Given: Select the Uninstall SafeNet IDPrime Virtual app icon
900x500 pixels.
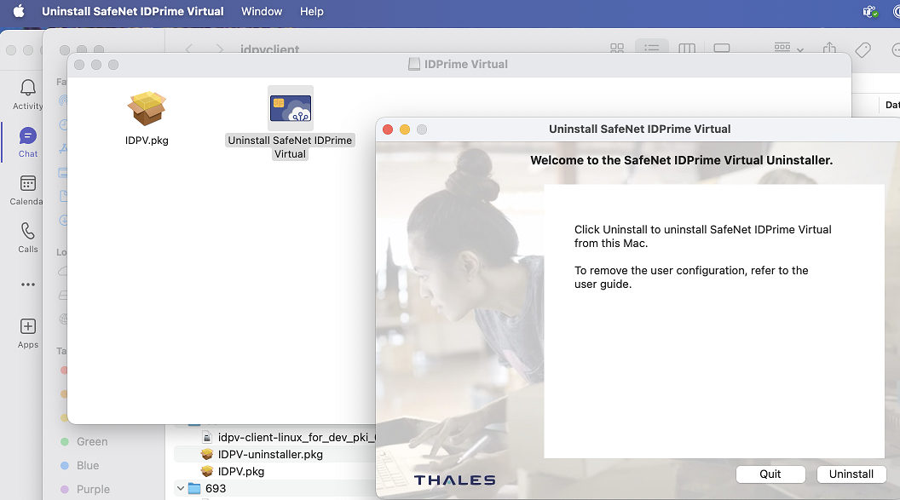Looking at the screenshot, I should click(x=290, y=109).
